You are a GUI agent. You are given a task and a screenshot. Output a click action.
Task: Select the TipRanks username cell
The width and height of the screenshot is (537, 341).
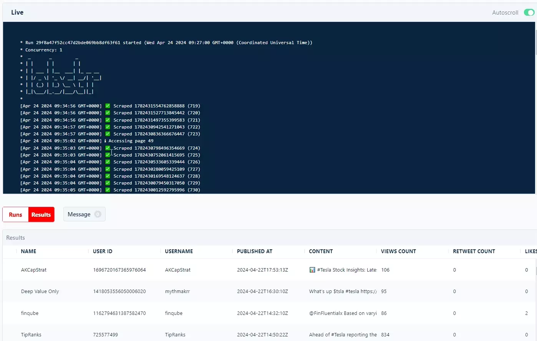(x=175, y=335)
